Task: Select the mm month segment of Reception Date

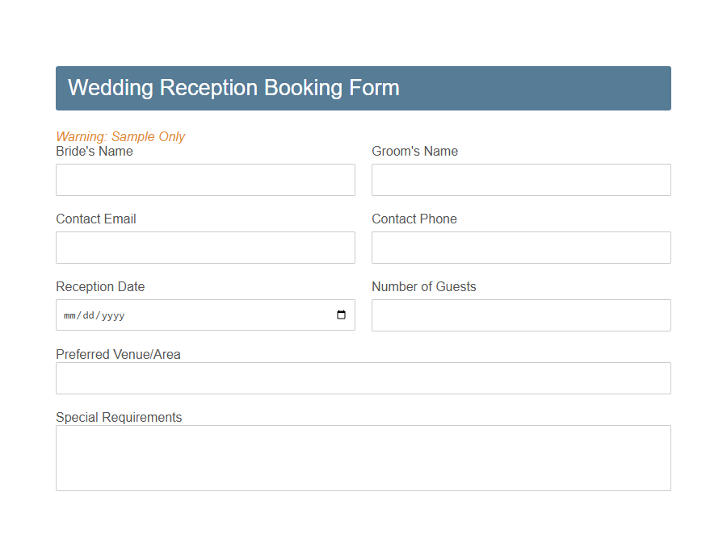Action: pos(69,315)
